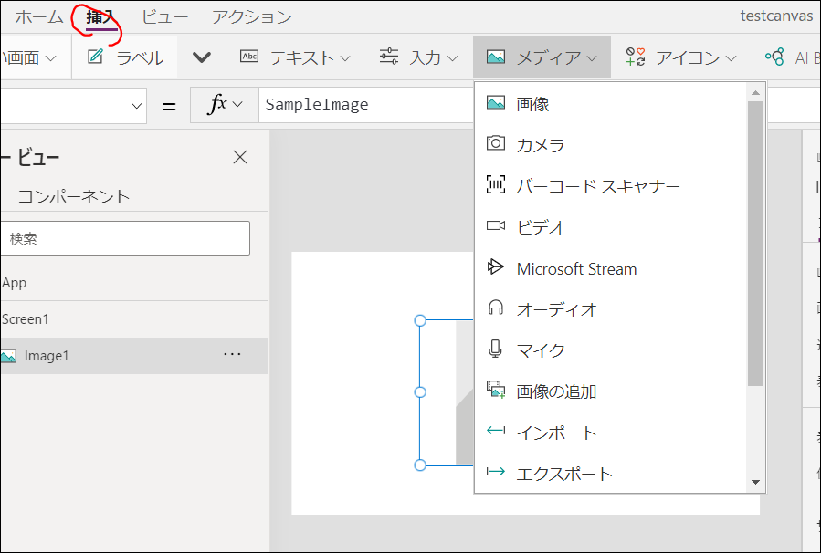Close the tree view panel
Screen dimensions: 821x553
(x=239, y=157)
